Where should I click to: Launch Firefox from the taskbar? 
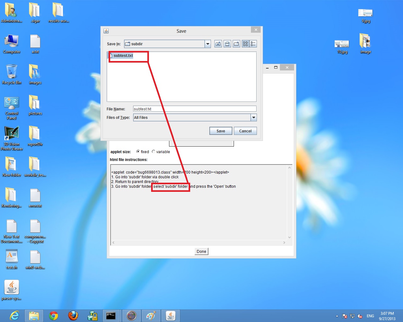coord(73,316)
